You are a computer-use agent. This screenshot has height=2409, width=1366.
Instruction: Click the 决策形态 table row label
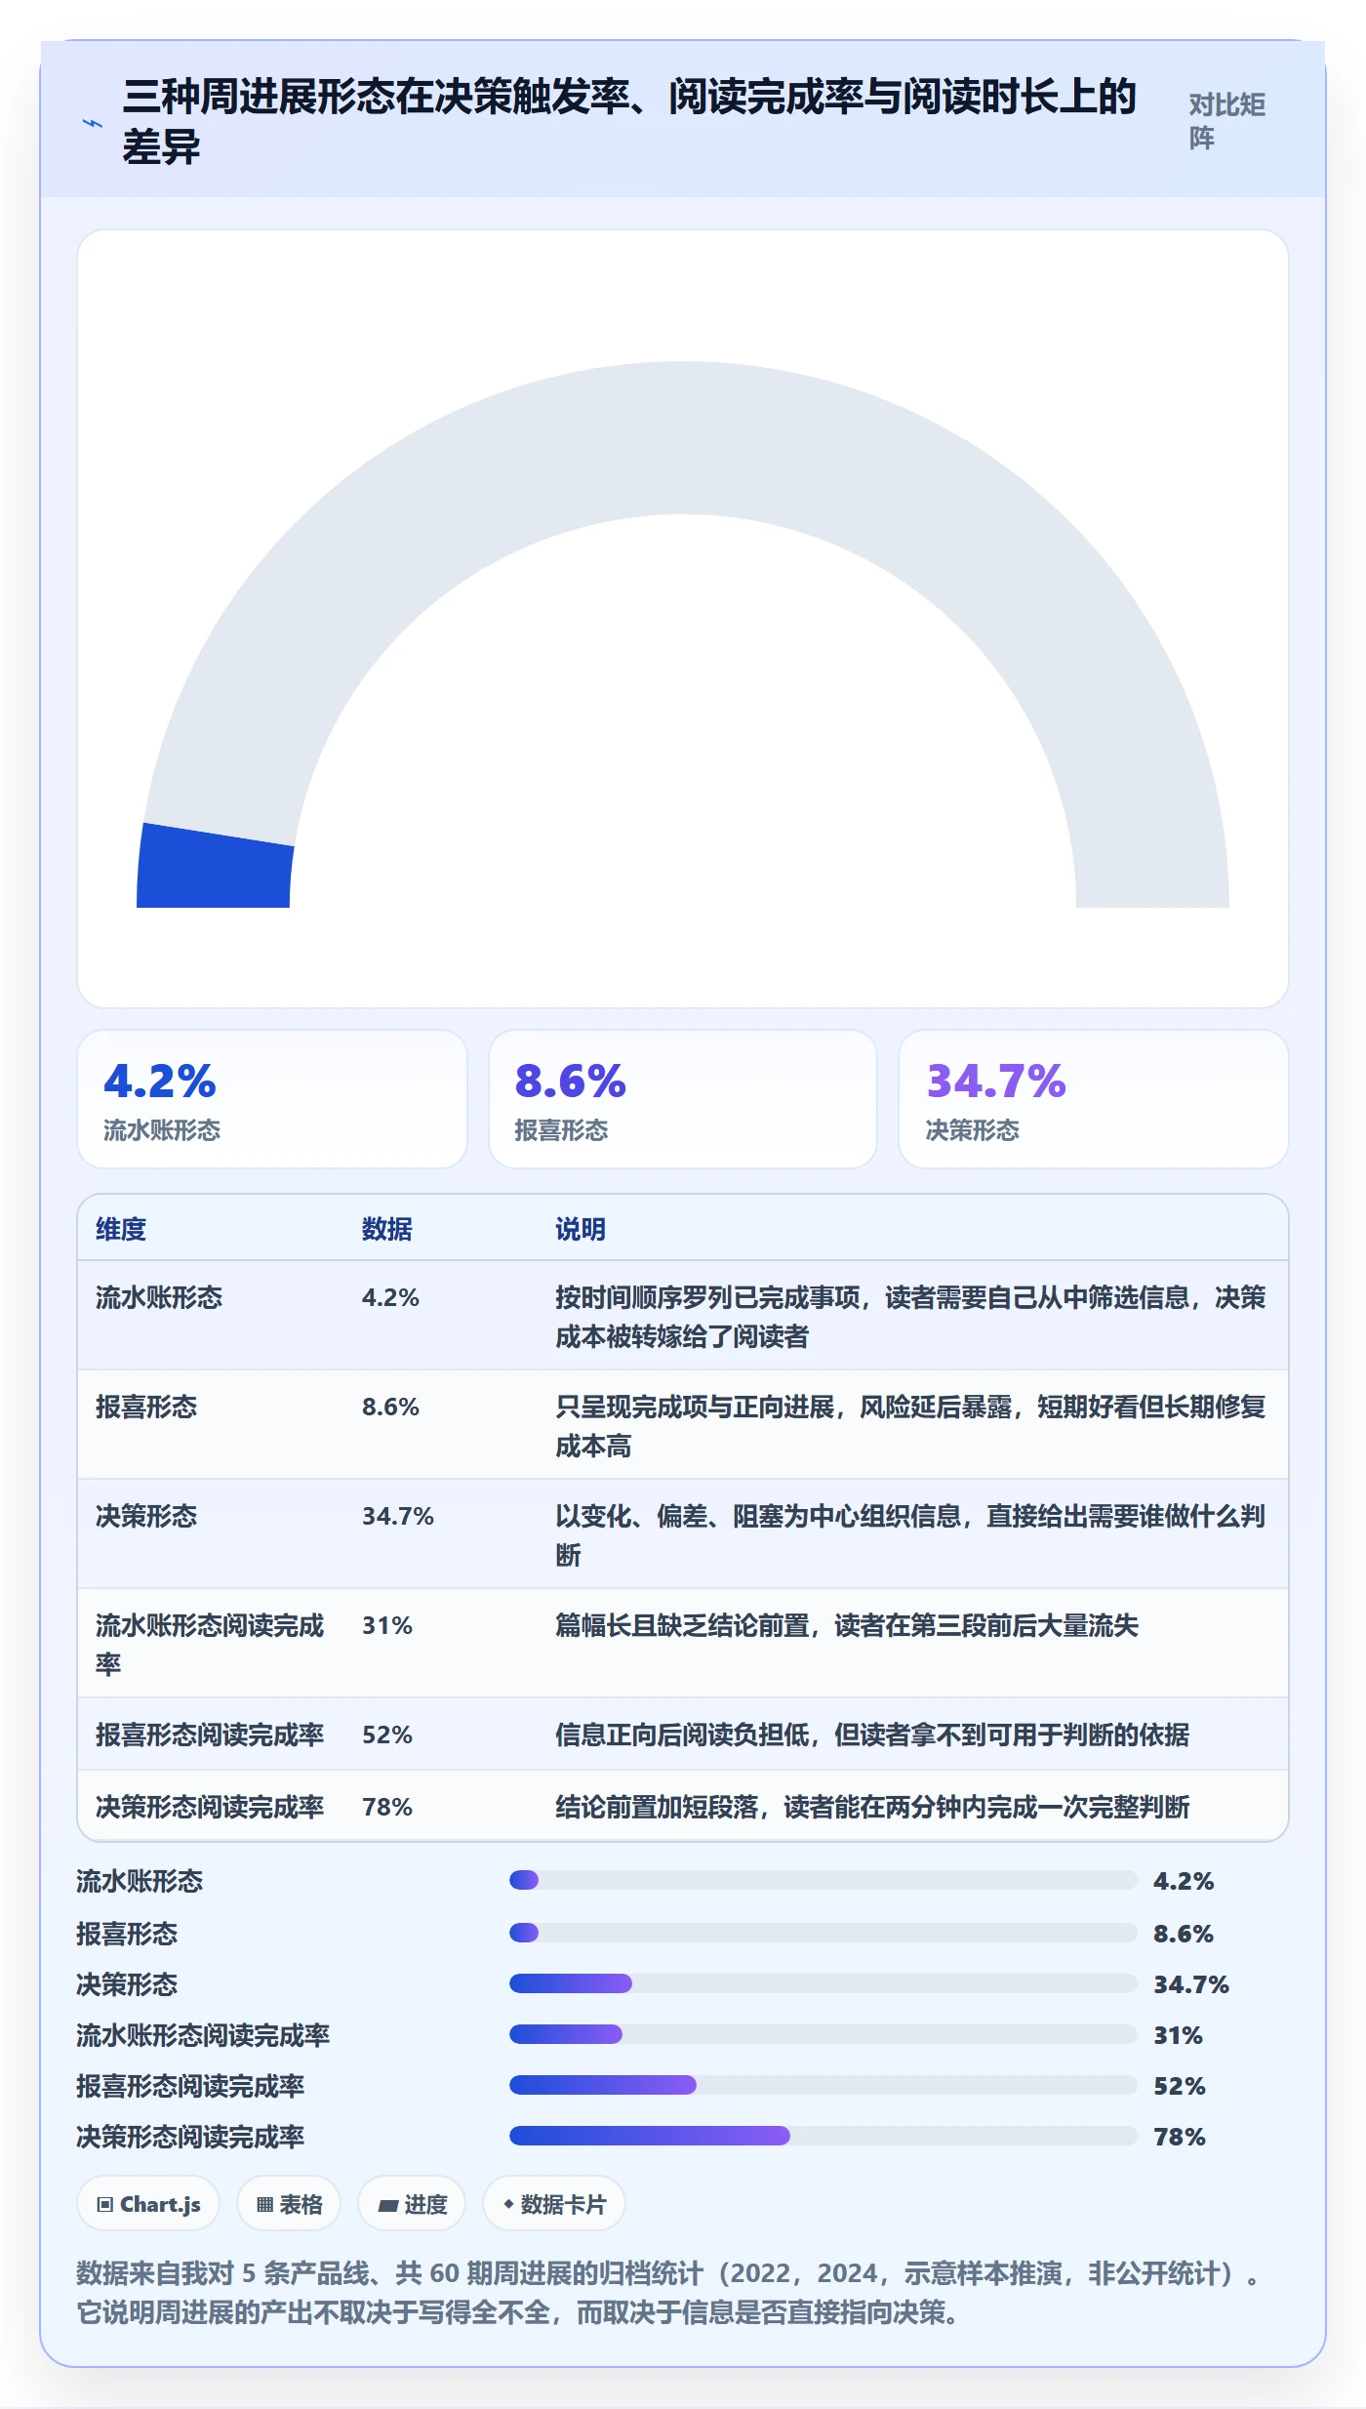(x=146, y=1516)
